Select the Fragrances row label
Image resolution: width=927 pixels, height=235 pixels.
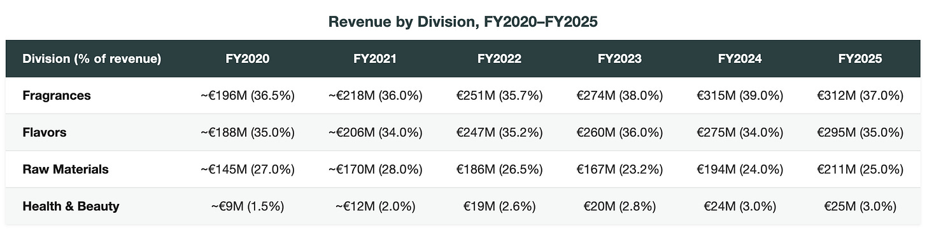pos(57,96)
